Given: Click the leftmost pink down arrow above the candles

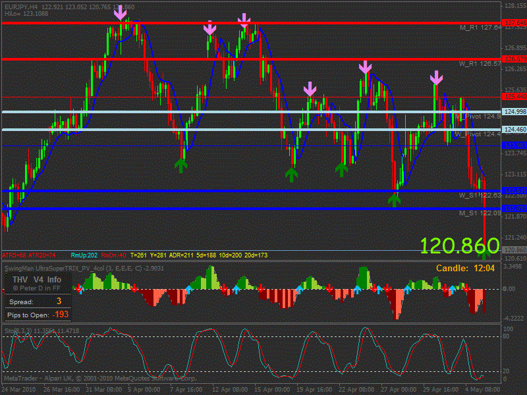Looking at the screenshot, I should tap(120, 13).
